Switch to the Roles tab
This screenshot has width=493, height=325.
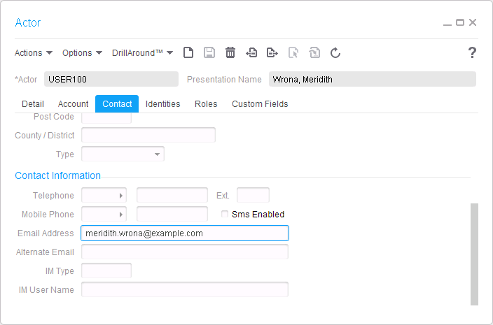pos(206,104)
